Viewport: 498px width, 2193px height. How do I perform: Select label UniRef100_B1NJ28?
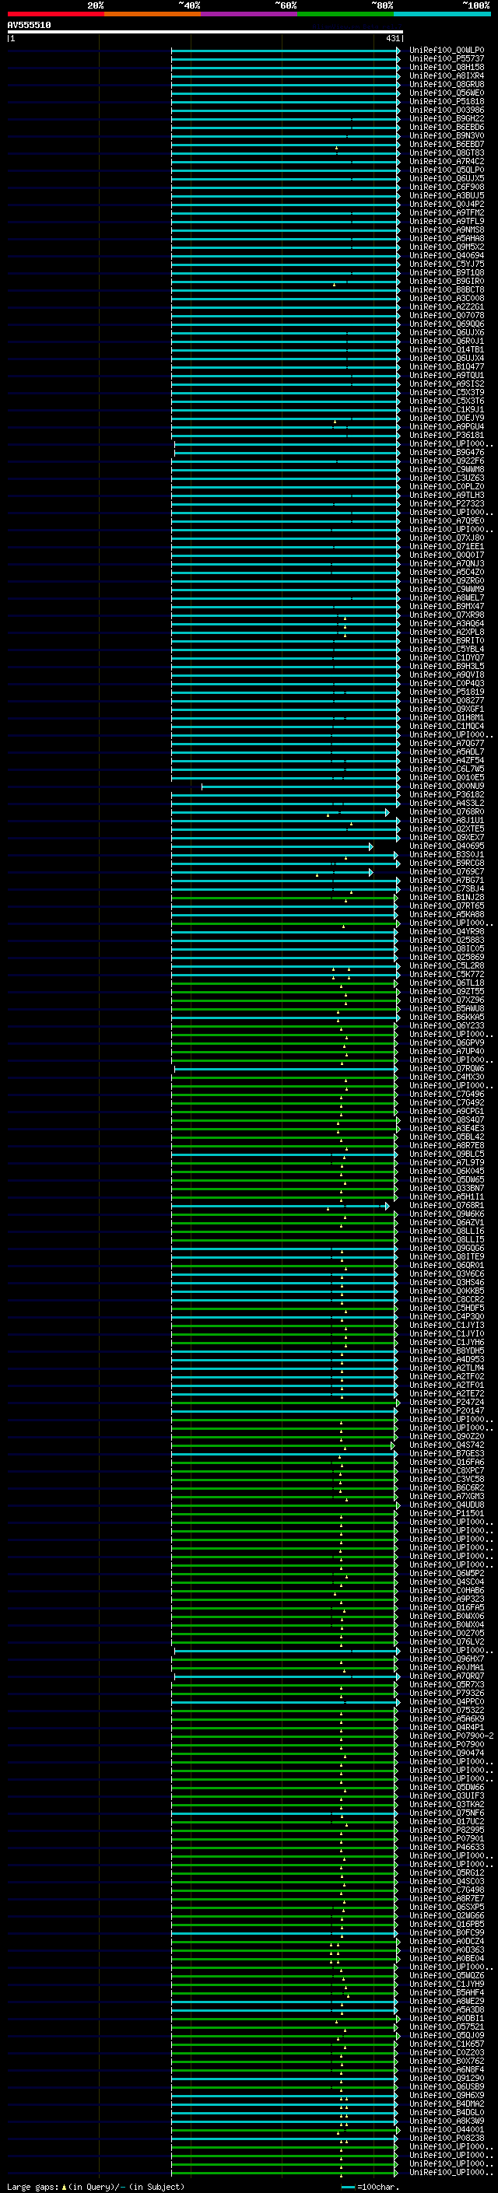click(447, 897)
